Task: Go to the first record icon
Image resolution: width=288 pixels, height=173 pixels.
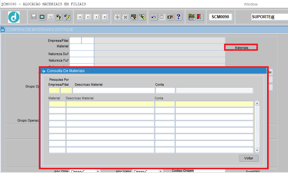Action: (80, 17)
